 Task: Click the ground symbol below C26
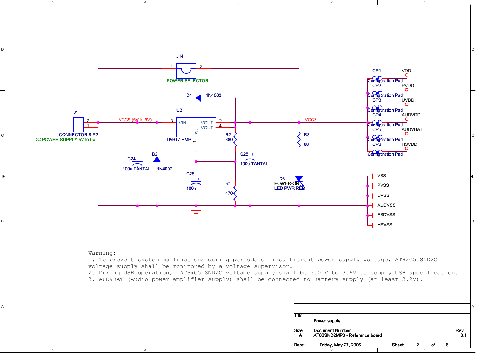196,212
